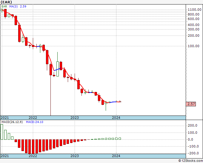Click the EAR legend label
The width and height of the screenshot is (203, 163).
(x=4, y=7)
